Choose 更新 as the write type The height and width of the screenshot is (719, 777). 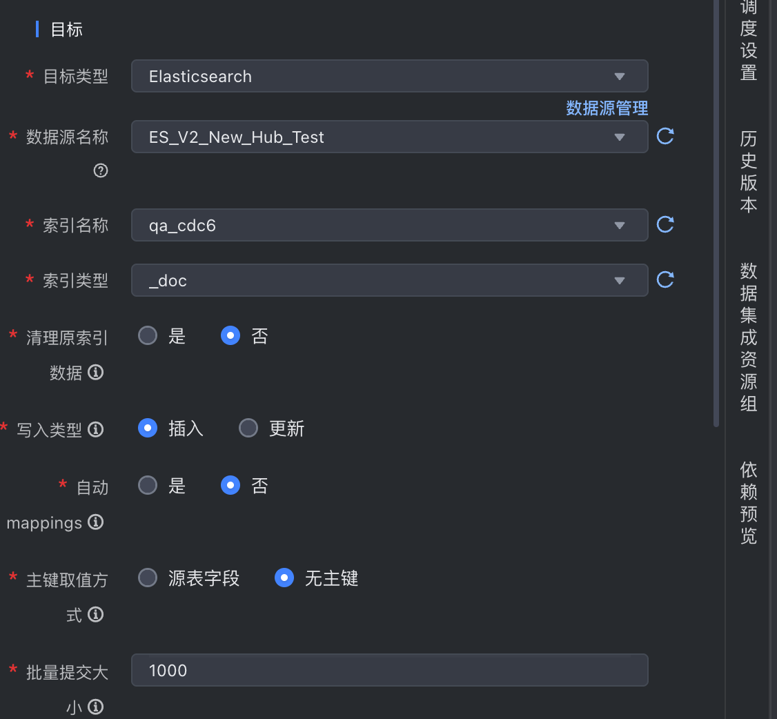248,428
